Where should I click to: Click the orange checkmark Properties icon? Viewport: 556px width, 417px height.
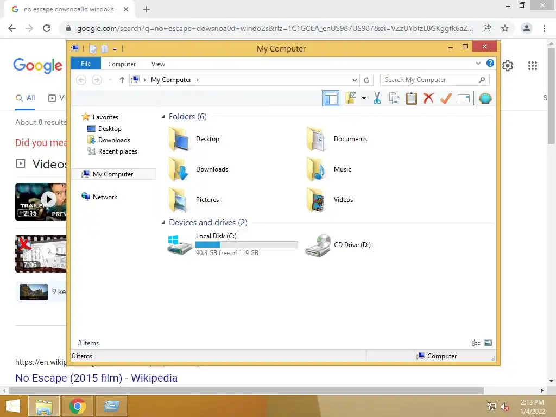click(446, 98)
